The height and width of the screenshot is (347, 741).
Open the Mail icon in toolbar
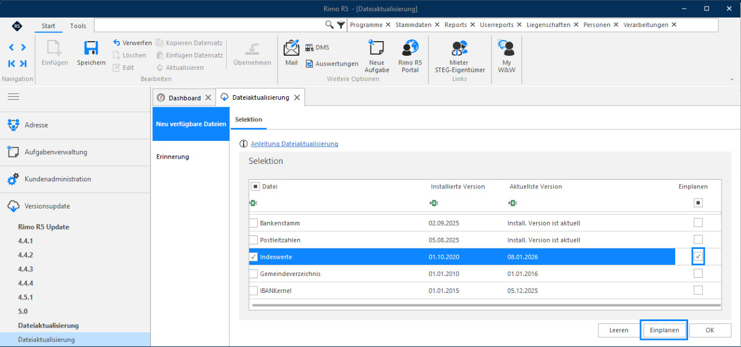(291, 48)
